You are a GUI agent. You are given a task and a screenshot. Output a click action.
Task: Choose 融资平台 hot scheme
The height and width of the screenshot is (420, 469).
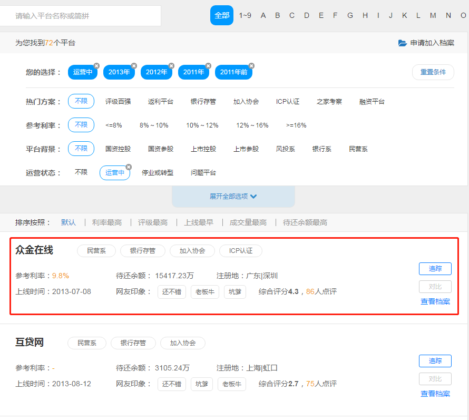click(372, 102)
